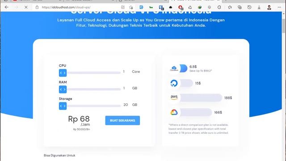The image size is (286, 161).
Task: Click the idcloudhost.com address bar URL
Action: point(66,7)
